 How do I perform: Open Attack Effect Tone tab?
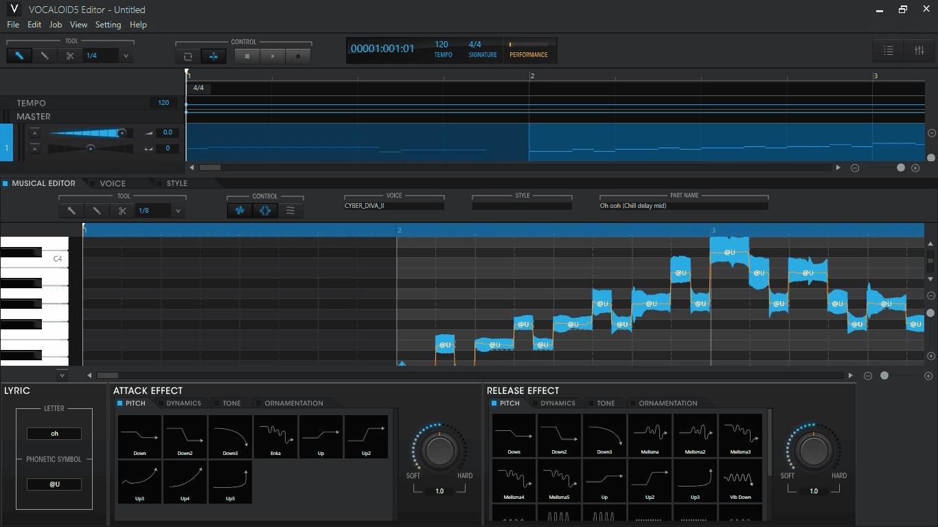pyautogui.click(x=231, y=403)
